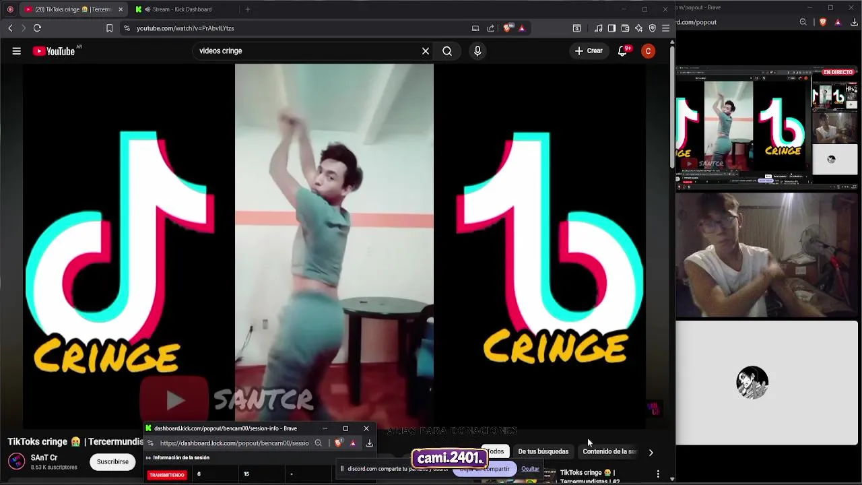Open zoom magnifier in Discord popout address bar
The image size is (862, 485).
pyautogui.click(x=803, y=22)
